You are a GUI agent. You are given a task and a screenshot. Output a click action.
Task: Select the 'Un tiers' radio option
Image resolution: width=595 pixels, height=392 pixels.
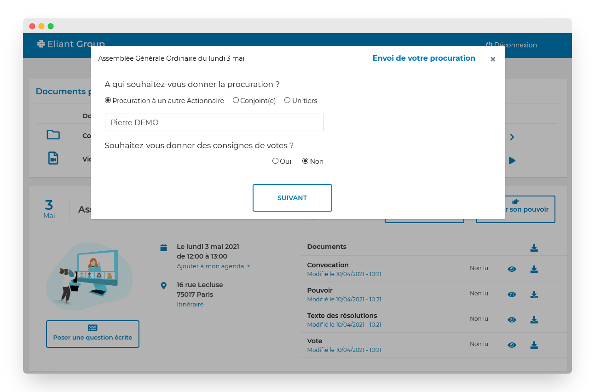click(x=288, y=100)
